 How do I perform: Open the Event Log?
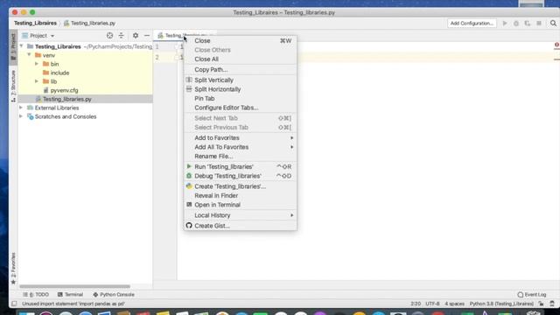(x=532, y=295)
